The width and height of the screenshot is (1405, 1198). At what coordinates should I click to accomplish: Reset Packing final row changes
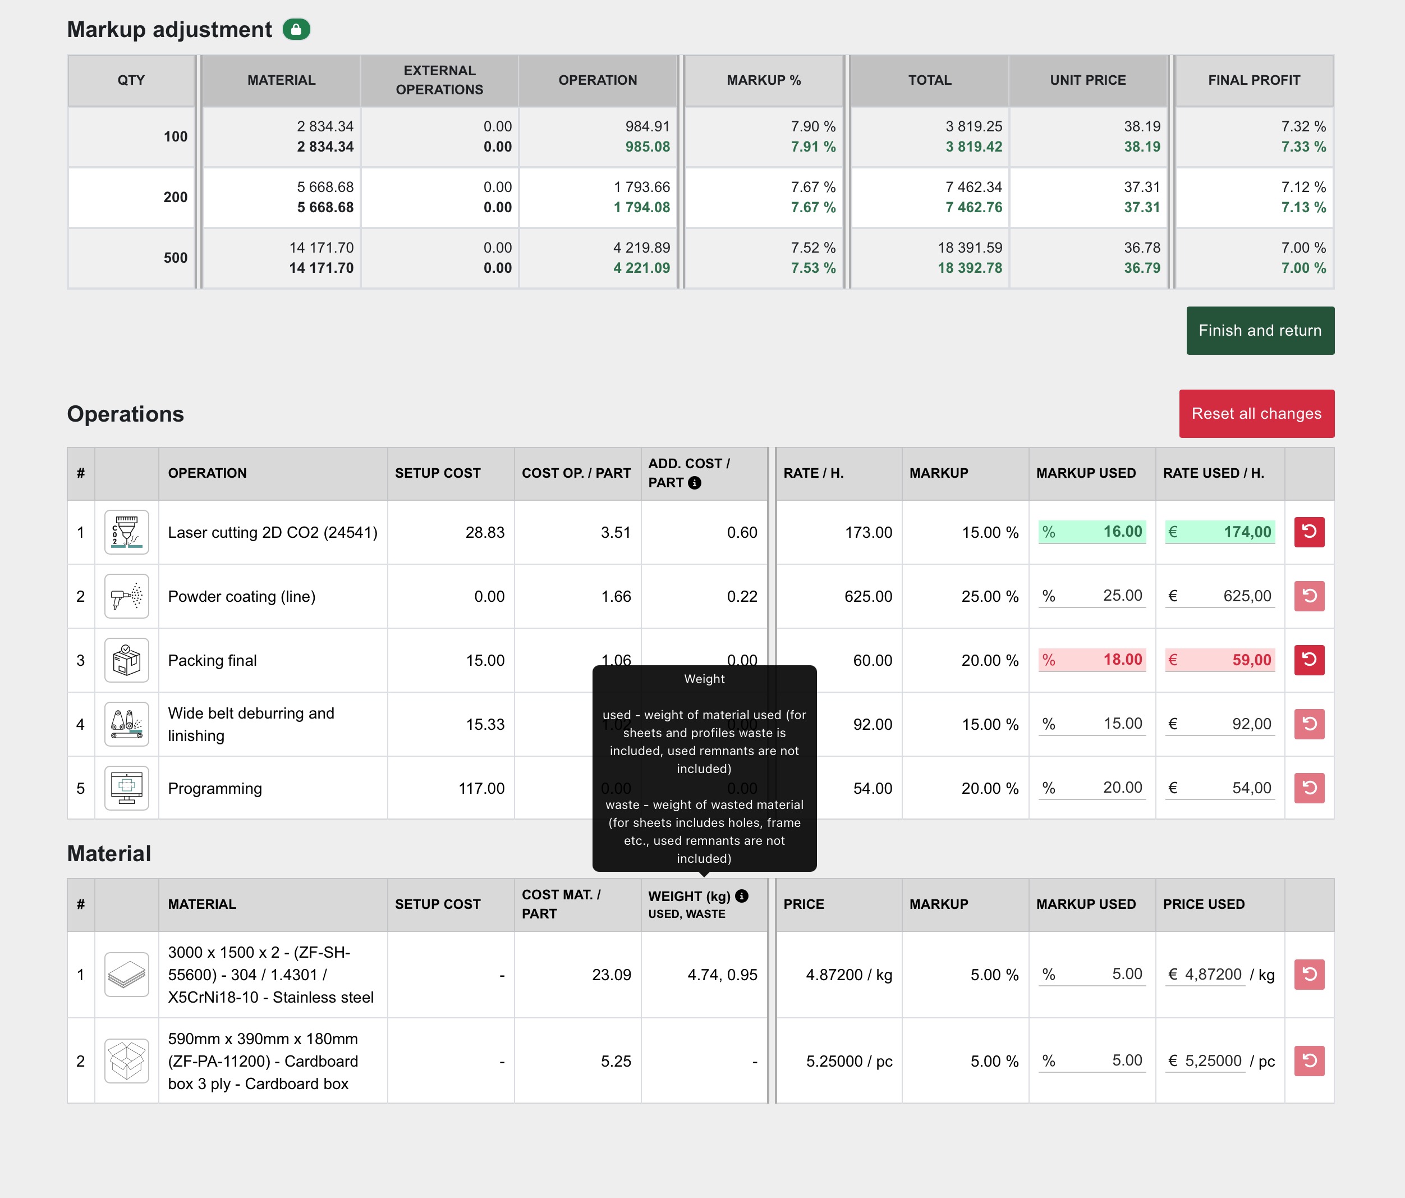pyautogui.click(x=1308, y=660)
